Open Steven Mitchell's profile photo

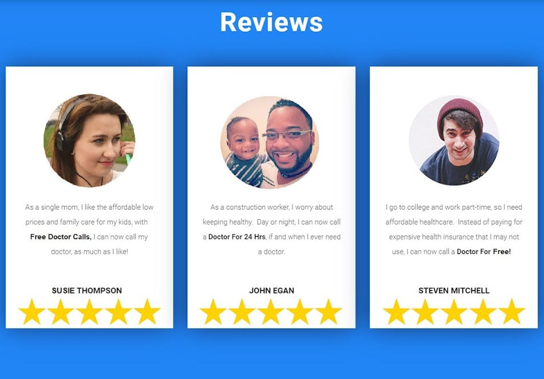coord(454,141)
